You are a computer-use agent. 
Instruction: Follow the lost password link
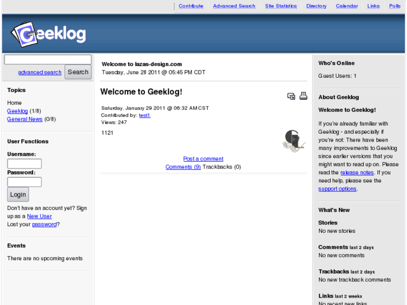click(x=44, y=224)
